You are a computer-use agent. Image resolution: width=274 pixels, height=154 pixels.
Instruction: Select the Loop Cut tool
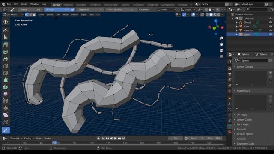point(6,66)
